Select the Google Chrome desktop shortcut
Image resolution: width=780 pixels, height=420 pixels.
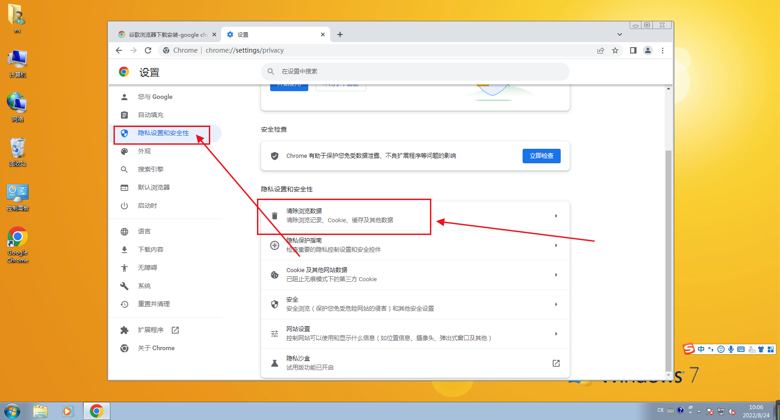click(18, 245)
